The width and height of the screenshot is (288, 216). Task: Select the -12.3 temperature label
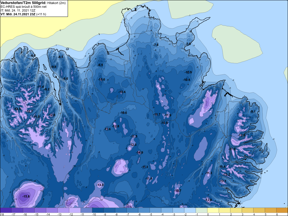[x=133, y=145]
